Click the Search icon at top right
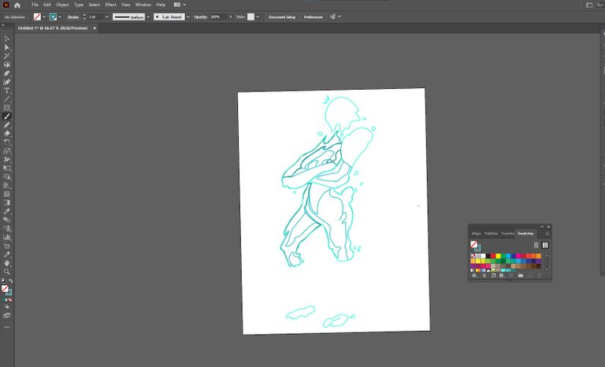 tap(600, 5)
